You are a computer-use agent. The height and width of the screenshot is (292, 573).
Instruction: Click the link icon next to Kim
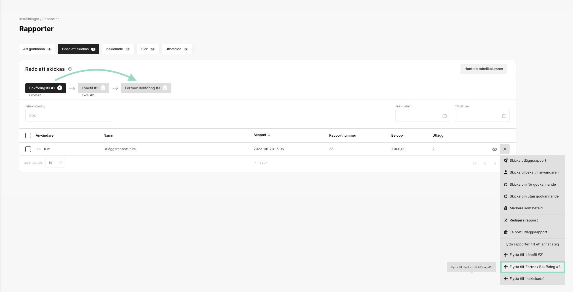pos(39,149)
